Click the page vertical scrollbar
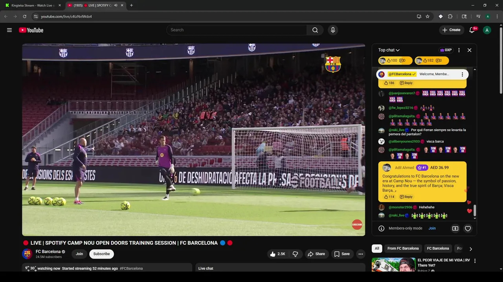 point(501,61)
